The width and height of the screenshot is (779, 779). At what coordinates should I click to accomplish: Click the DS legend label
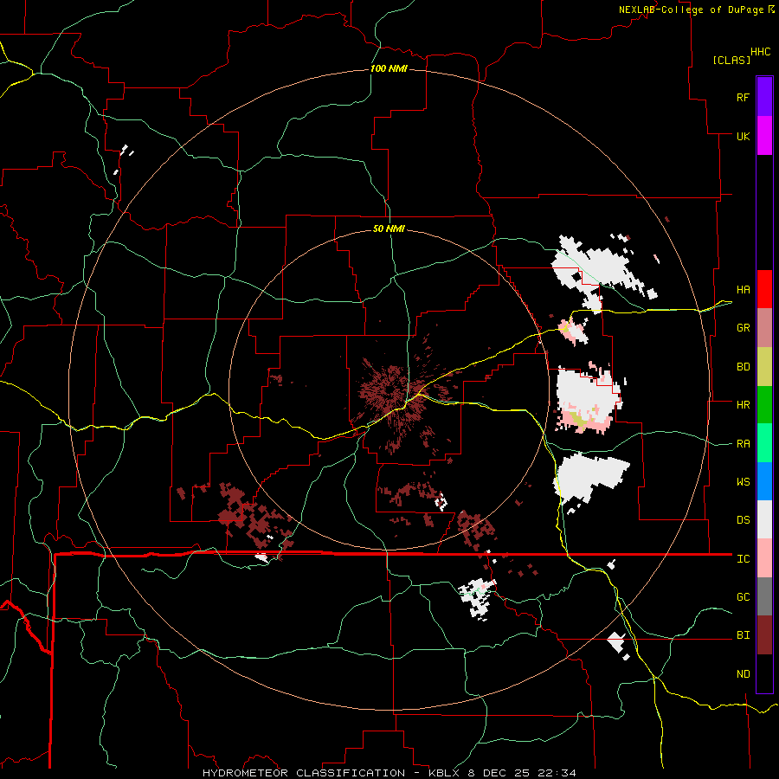(x=743, y=519)
